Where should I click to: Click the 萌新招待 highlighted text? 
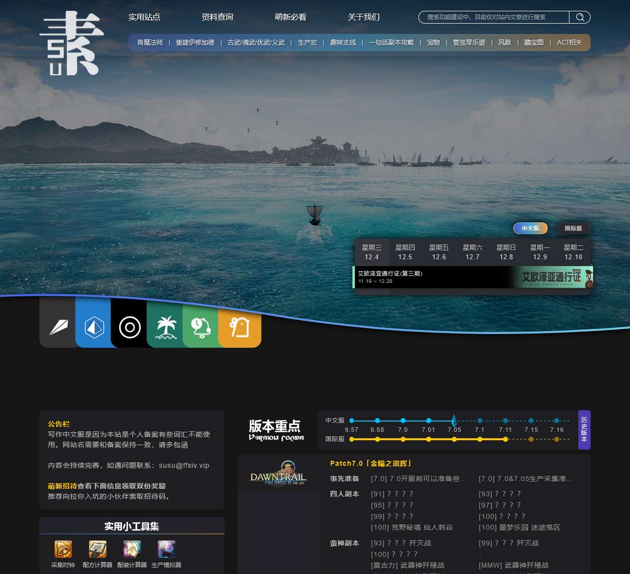pyautogui.click(x=63, y=486)
